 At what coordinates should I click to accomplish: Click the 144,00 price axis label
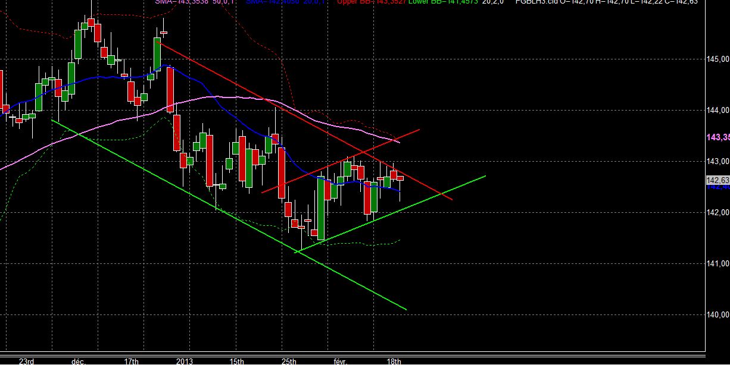click(x=717, y=110)
